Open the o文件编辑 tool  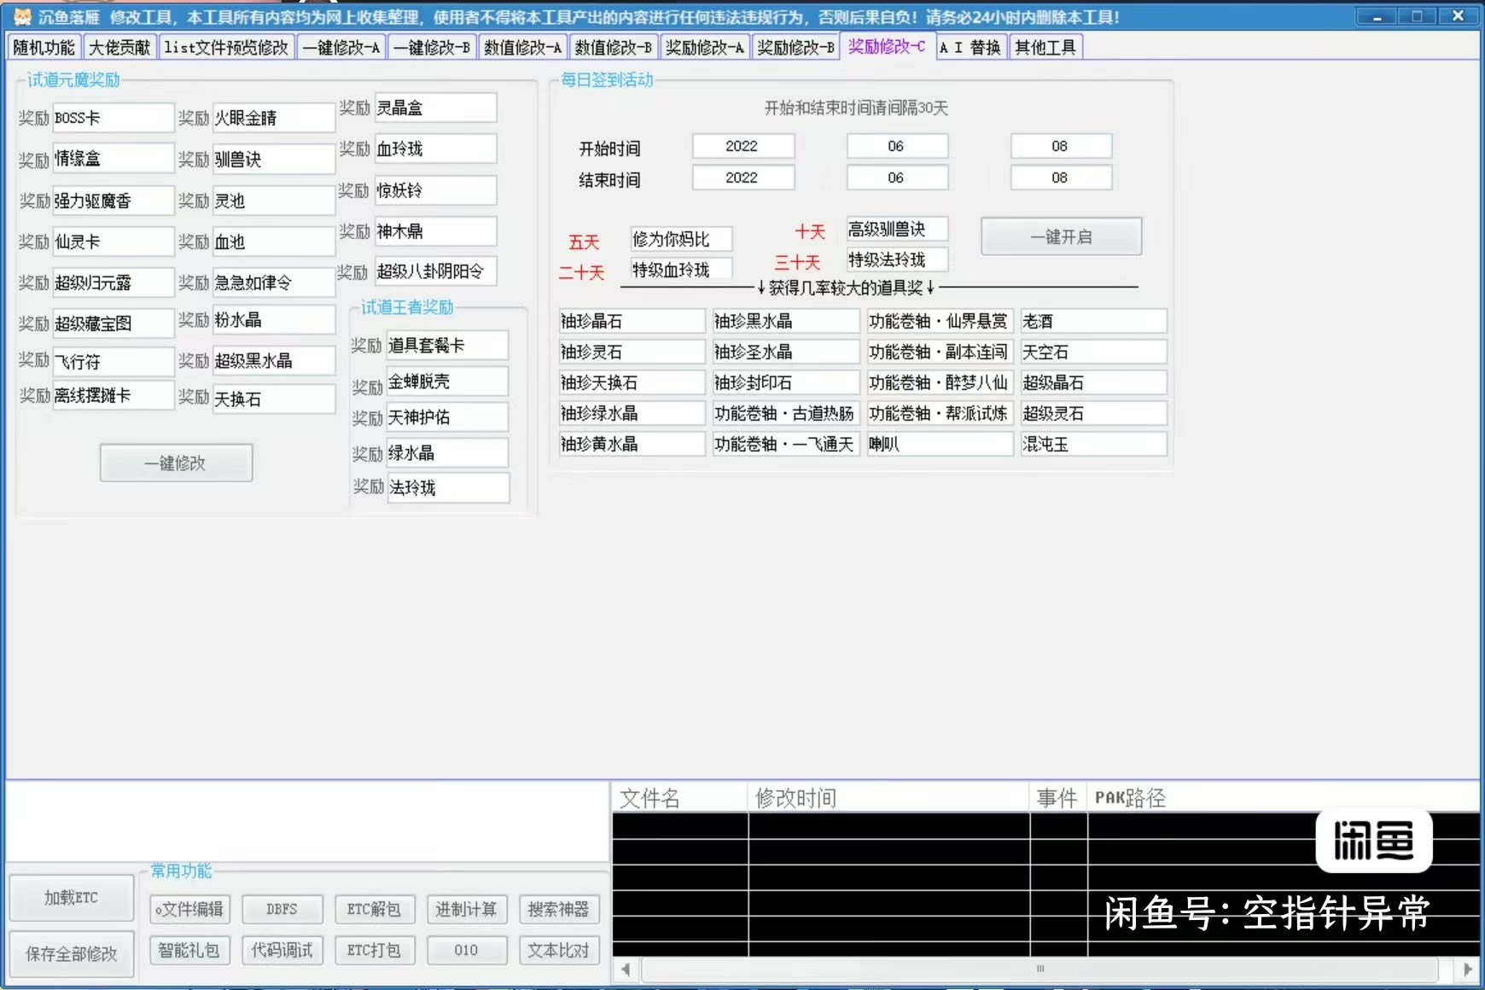tap(189, 909)
